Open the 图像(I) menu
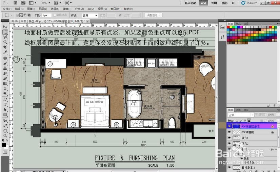 point(31,9)
